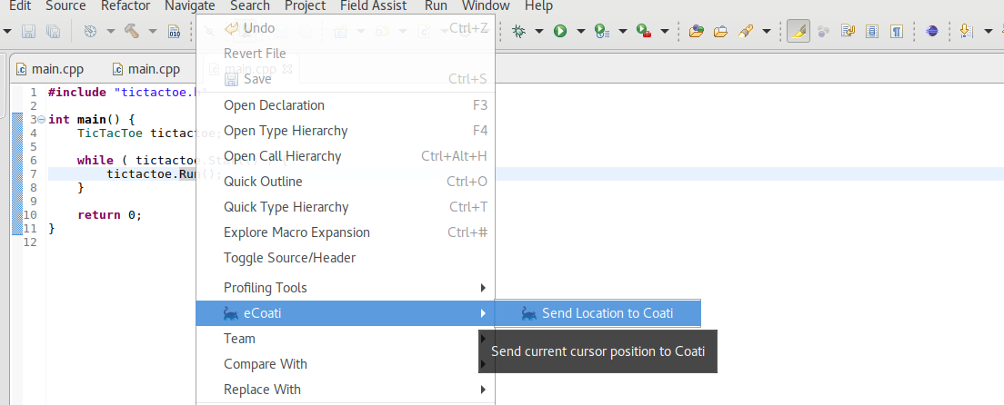Expand the Profiling Tools submenu arrow
Image resolution: width=1004 pixels, height=405 pixels.
pos(484,288)
